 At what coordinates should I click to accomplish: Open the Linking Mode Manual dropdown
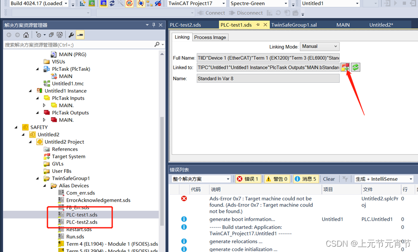click(x=319, y=46)
